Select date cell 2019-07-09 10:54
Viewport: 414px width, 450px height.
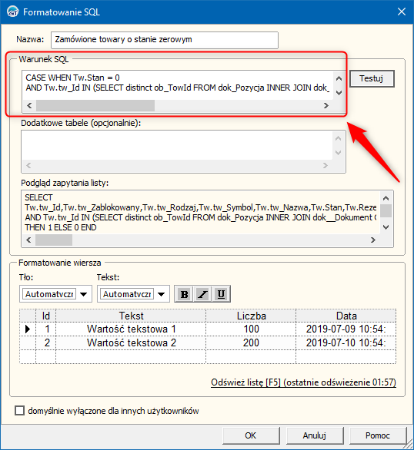pyautogui.click(x=346, y=329)
